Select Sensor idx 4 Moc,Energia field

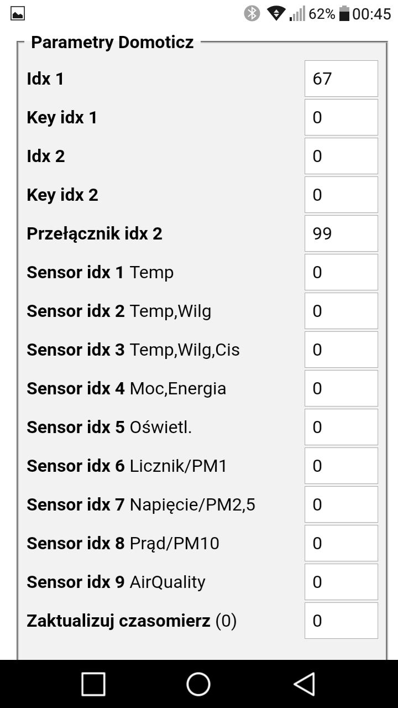(341, 388)
